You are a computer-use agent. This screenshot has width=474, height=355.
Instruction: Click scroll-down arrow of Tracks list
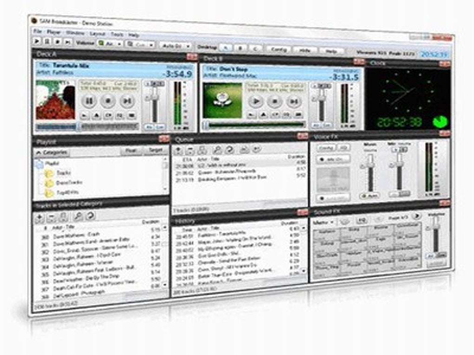[x=165, y=284]
